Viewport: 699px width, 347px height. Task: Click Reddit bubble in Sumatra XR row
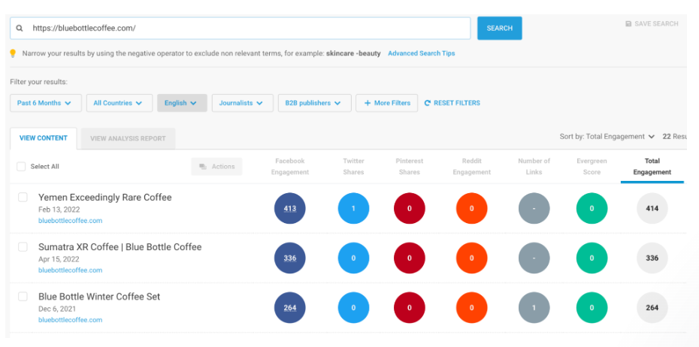tap(472, 258)
